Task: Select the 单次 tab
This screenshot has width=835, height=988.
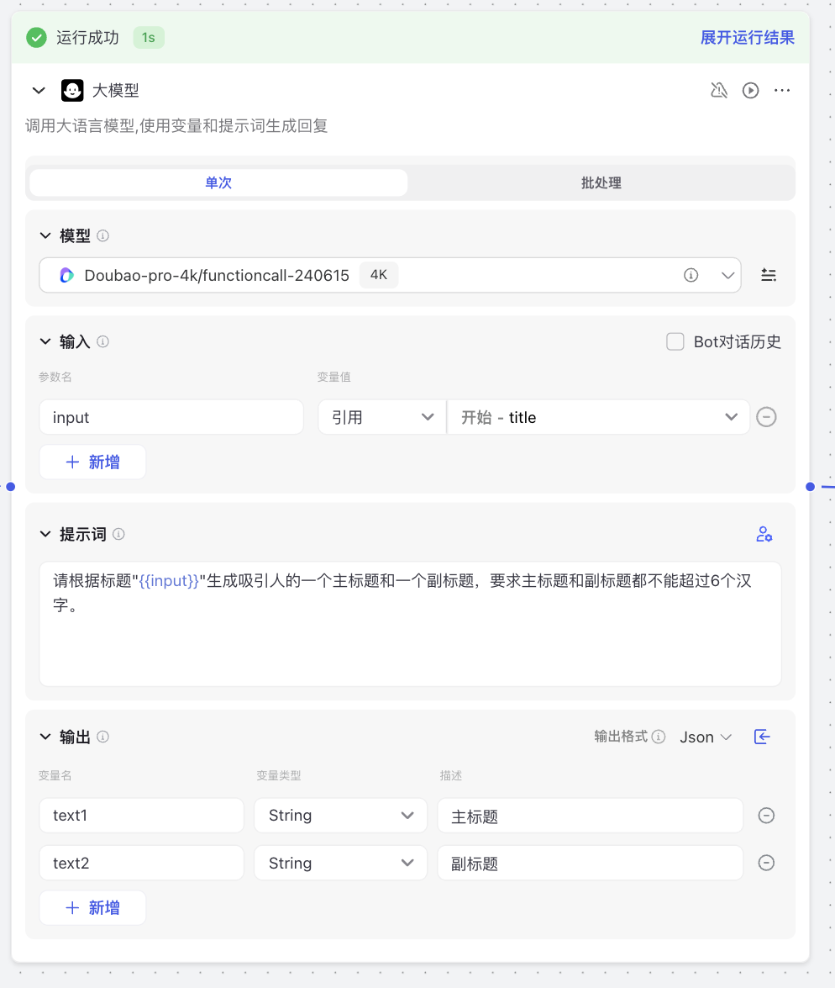Action: tap(218, 182)
